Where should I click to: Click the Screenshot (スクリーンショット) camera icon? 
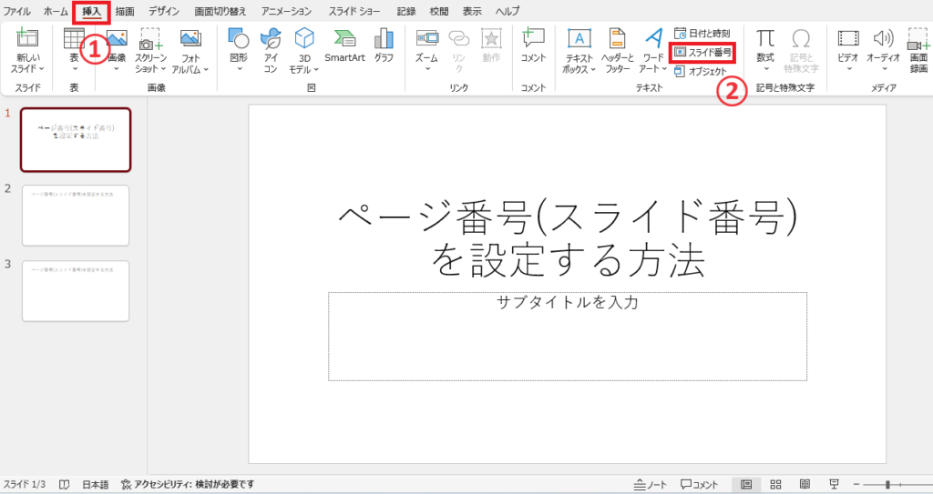point(150,39)
